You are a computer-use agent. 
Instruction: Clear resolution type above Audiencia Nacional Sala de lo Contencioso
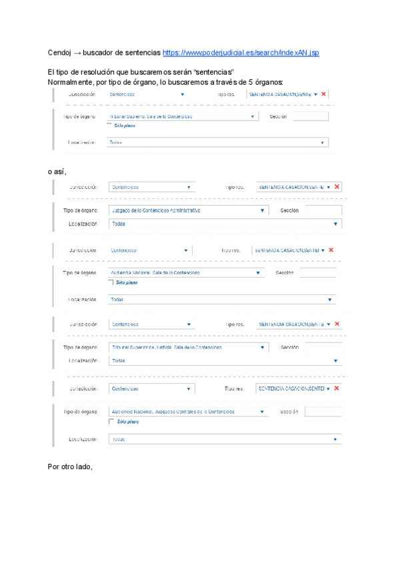(331, 250)
